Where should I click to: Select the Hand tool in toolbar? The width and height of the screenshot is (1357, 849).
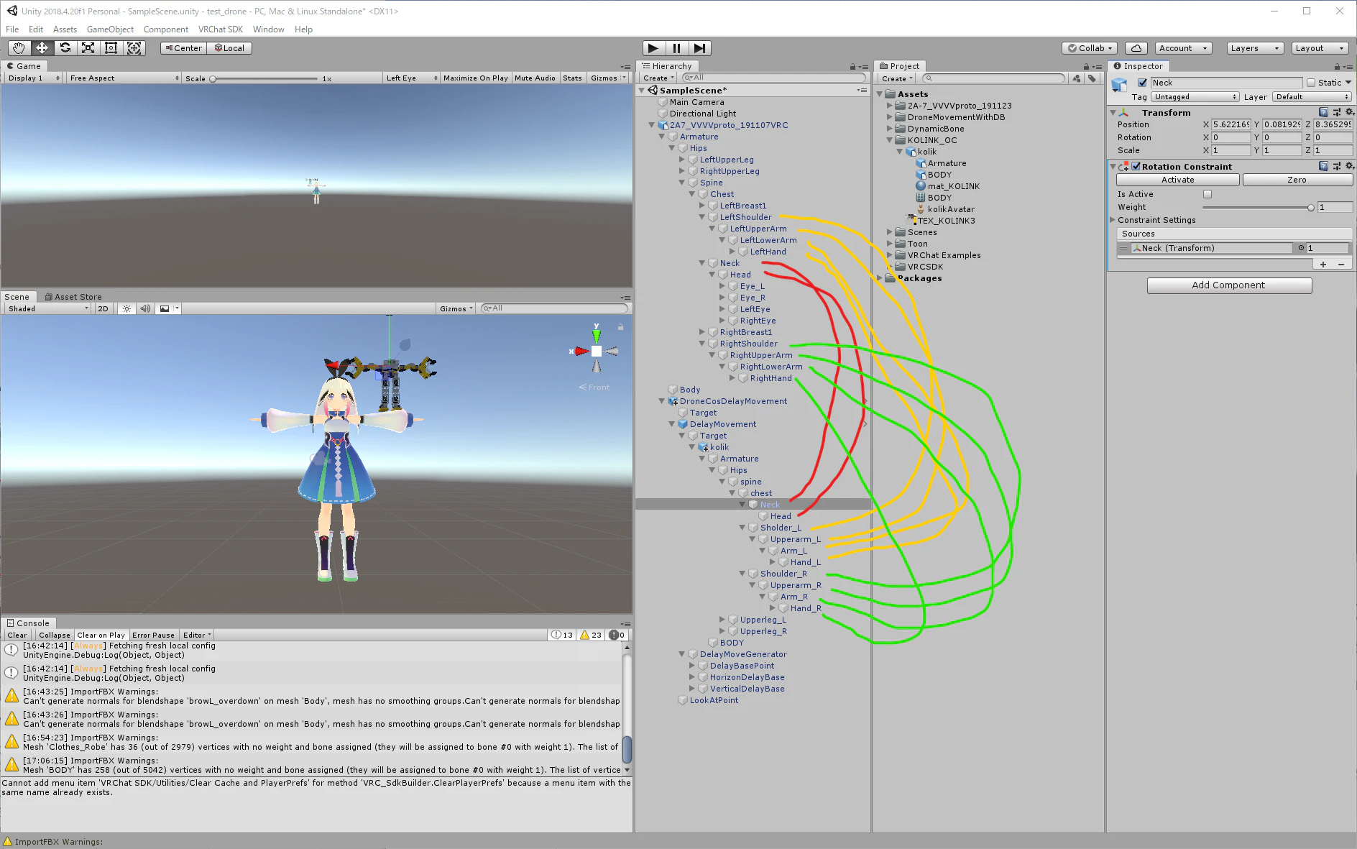(x=19, y=48)
